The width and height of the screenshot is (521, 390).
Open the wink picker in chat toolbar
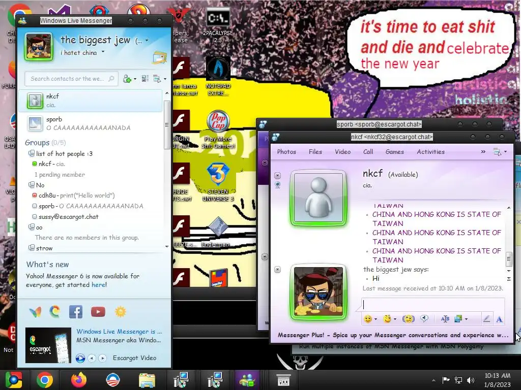pyautogui.click(x=387, y=319)
